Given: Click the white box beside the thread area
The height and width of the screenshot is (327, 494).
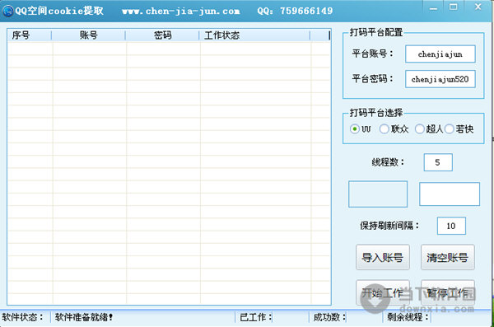Looking at the screenshot, I should coord(450,194).
